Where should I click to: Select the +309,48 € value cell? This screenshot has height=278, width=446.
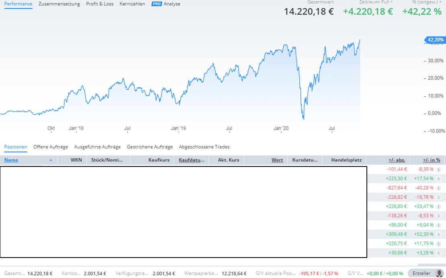click(x=396, y=234)
